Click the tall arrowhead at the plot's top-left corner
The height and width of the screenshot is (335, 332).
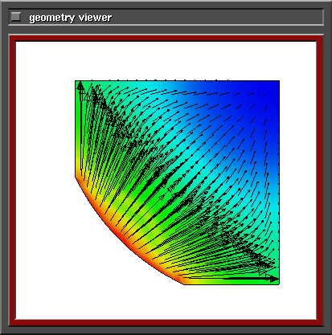[80, 88]
